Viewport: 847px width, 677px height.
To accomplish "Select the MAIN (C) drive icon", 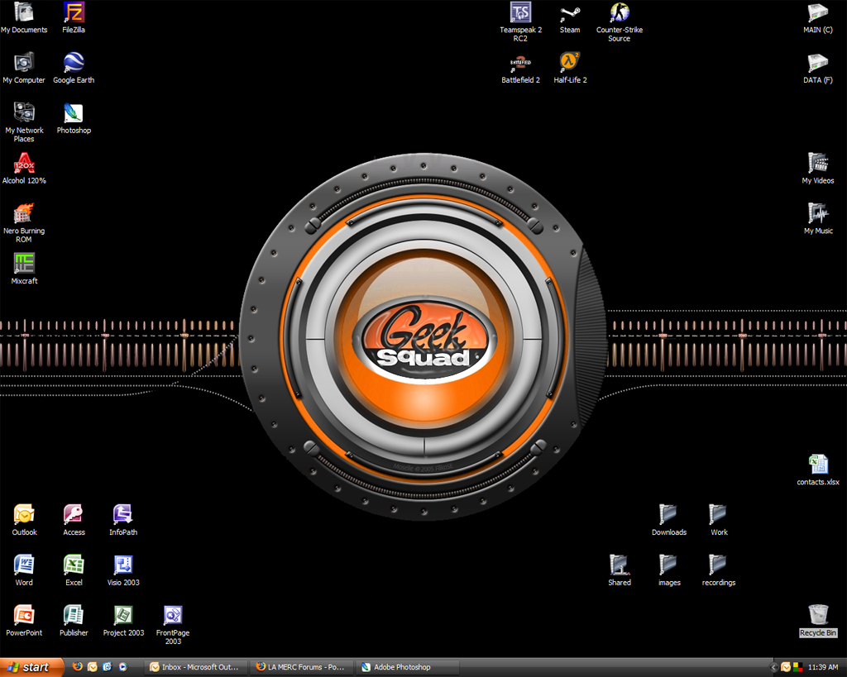I will pos(818,18).
